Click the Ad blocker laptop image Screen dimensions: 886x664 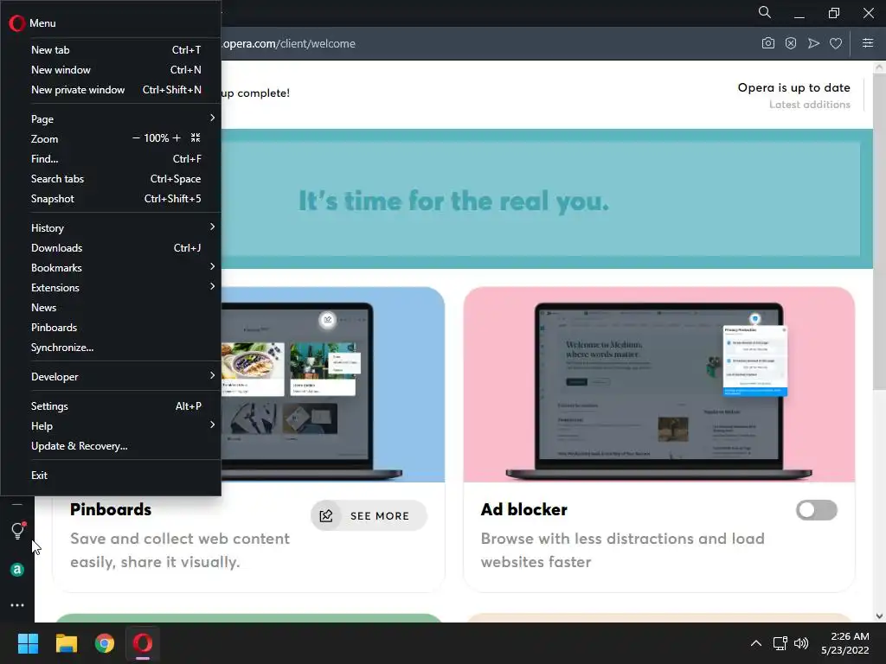coord(658,385)
